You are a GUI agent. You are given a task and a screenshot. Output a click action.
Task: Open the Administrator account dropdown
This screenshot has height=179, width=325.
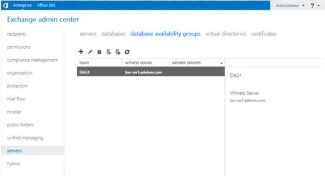click(x=290, y=6)
